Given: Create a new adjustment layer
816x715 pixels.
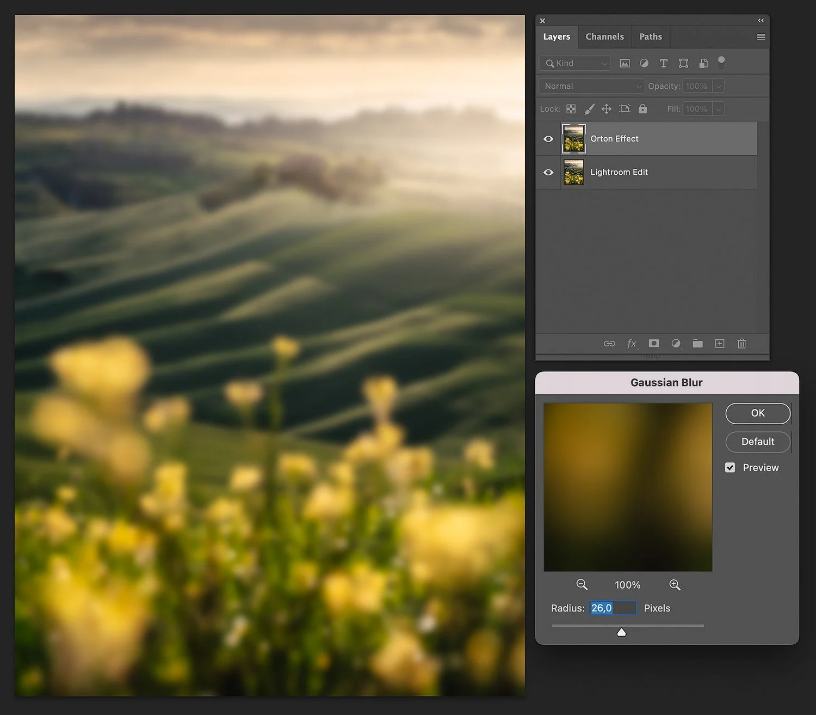Looking at the screenshot, I should click(676, 344).
